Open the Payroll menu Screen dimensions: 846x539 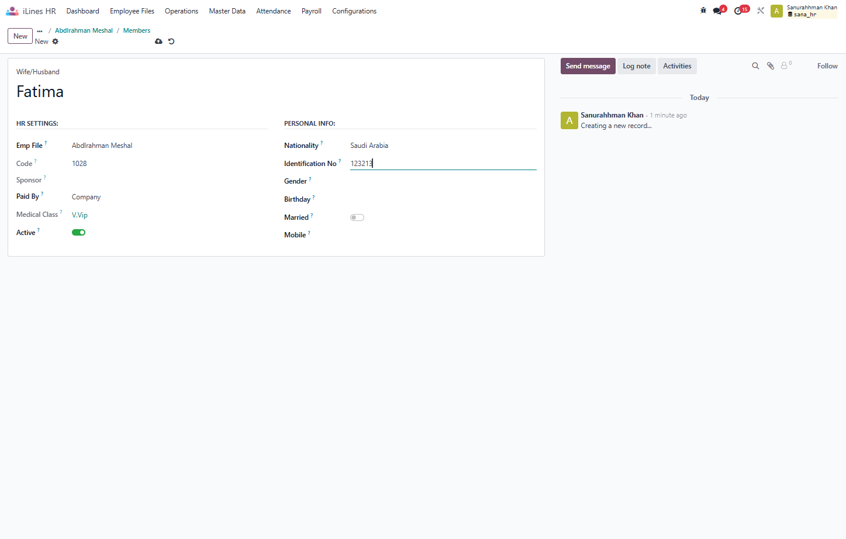tap(312, 11)
